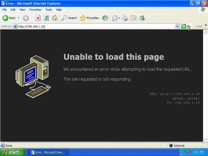
Task: Expand the Links chevron overflow
Action: tap(206, 25)
